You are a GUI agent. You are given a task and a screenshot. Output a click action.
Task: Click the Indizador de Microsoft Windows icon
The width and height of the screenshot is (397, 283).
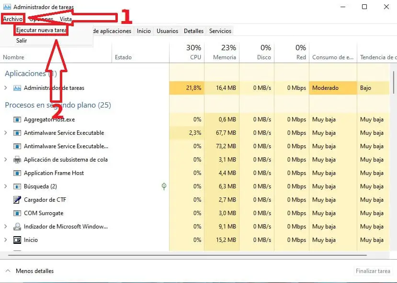click(x=17, y=227)
